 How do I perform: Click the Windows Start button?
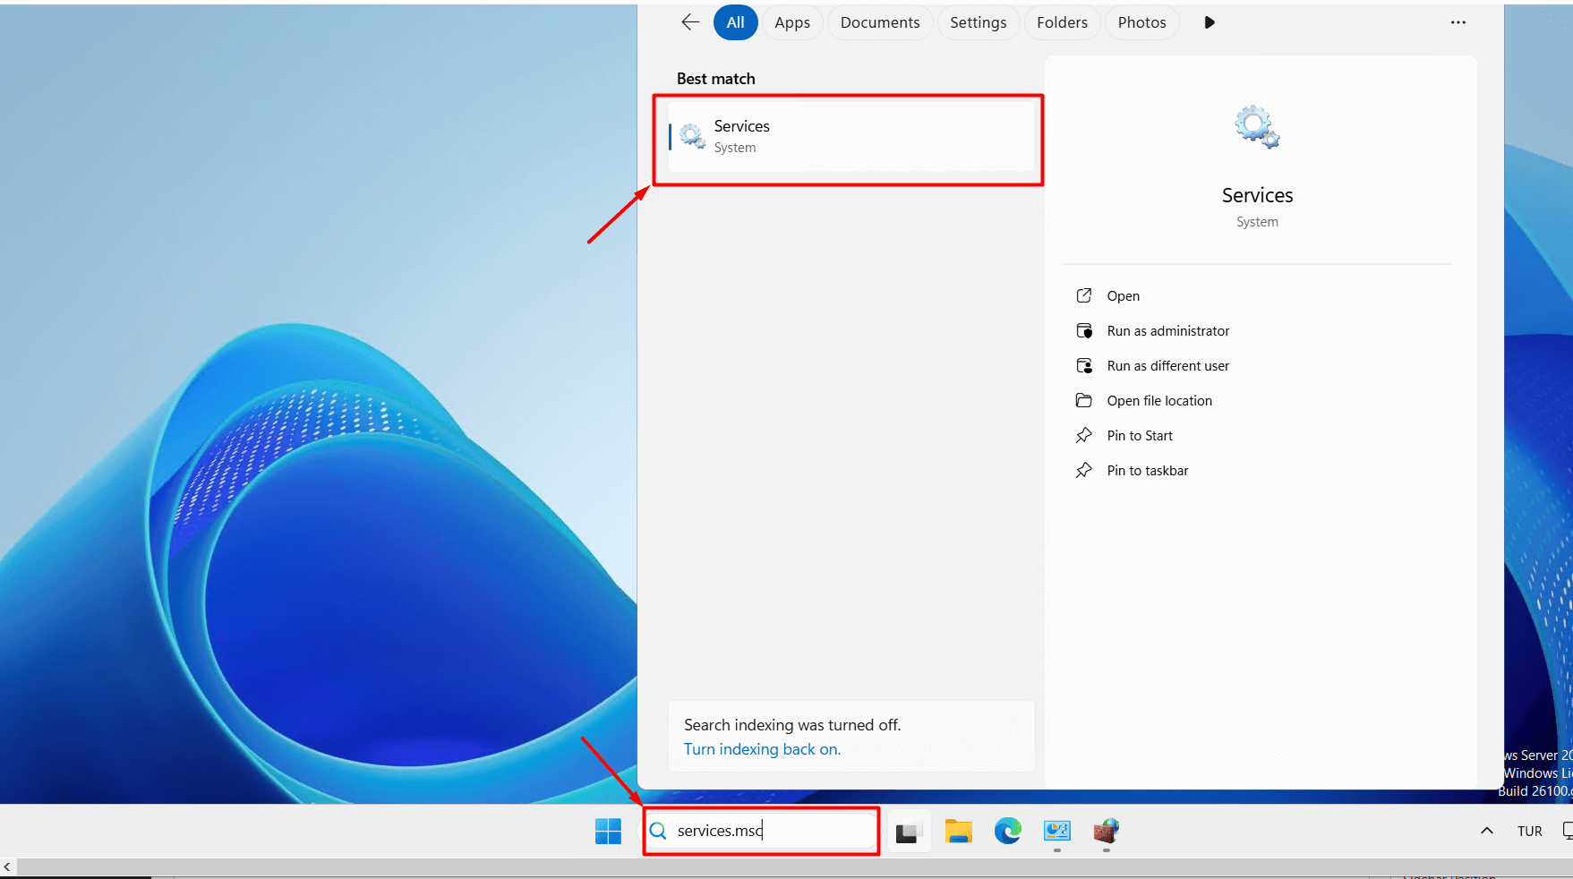point(608,832)
